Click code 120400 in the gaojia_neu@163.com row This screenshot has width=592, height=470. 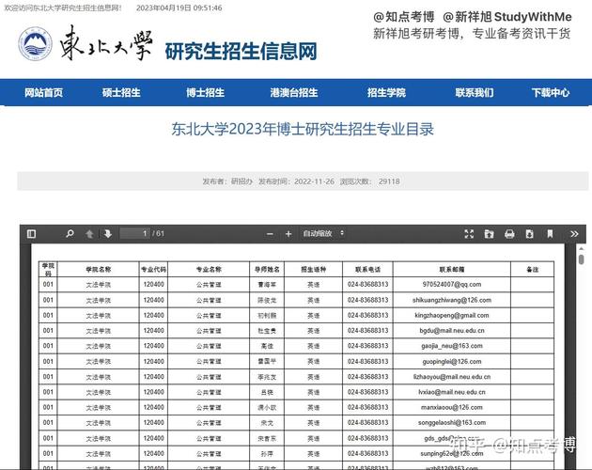[154, 346]
